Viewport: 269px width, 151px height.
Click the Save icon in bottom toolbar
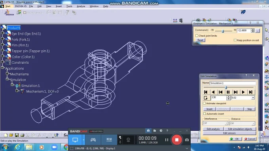point(17,135)
